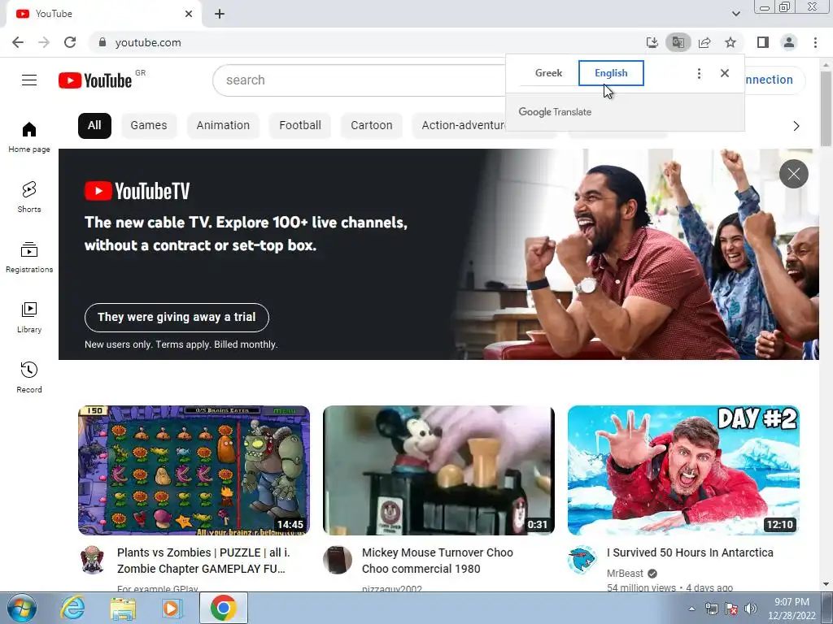Viewport: 833px width, 624px height.
Task: Open the Chrome profile avatar
Action: coord(789,42)
